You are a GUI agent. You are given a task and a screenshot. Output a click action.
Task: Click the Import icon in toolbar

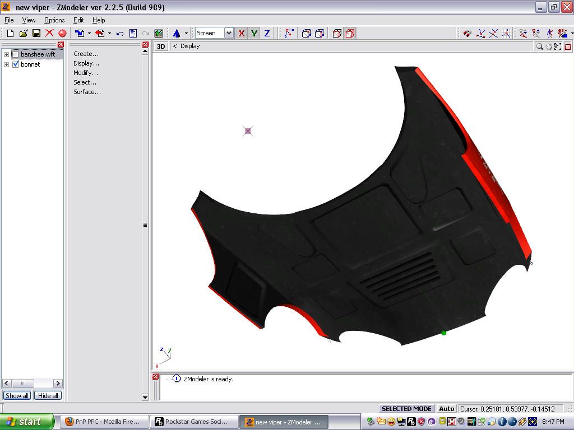coord(80,34)
